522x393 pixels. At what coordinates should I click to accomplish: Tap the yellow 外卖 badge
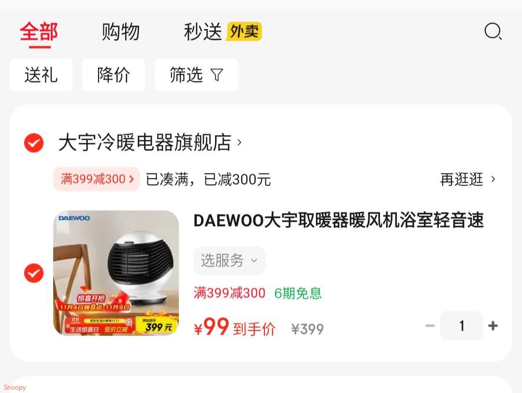tap(244, 31)
